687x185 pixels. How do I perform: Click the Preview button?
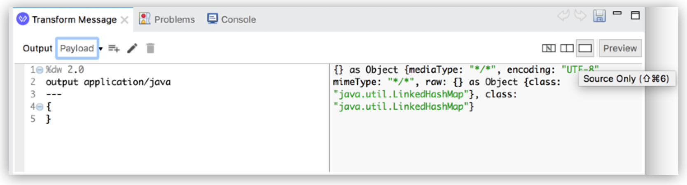pyautogui.click(x=620, y=49)
